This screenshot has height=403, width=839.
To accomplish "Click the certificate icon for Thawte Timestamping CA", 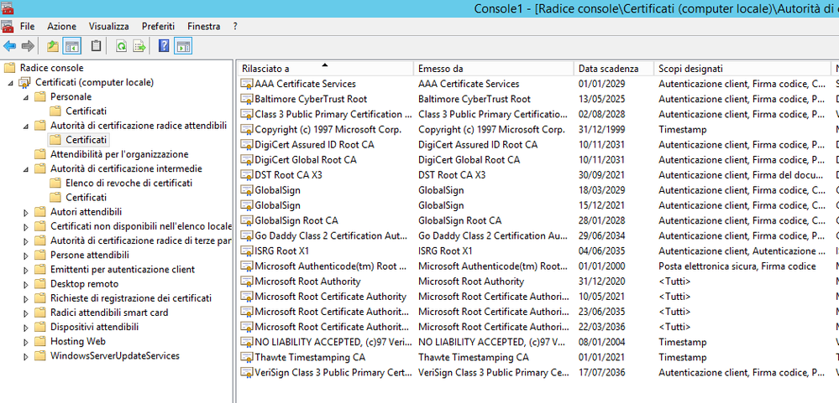I will (247, 357).
